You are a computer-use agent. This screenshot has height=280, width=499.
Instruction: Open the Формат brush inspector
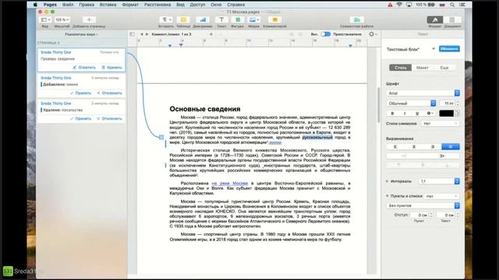point(435,19)
